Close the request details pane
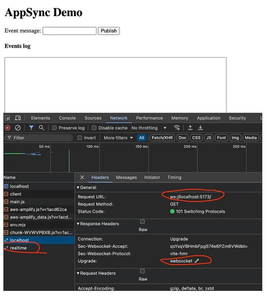The image size is (267, 304). [82, 177]
